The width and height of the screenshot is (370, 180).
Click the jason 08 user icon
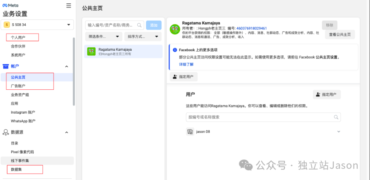[x=190, y=132]
